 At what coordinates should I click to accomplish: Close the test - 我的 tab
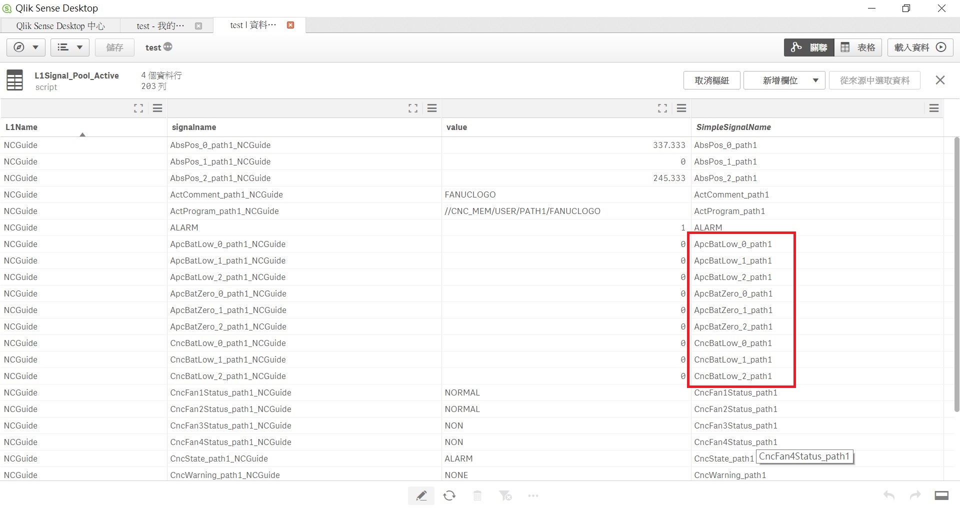(198, 26)
